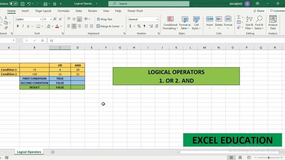
Task: Decrease font size with smaller A icon
Action: pyautogui.click(x=61, y=19)
